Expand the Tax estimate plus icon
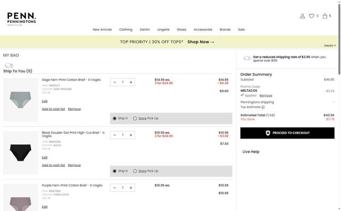 (263, 107)
